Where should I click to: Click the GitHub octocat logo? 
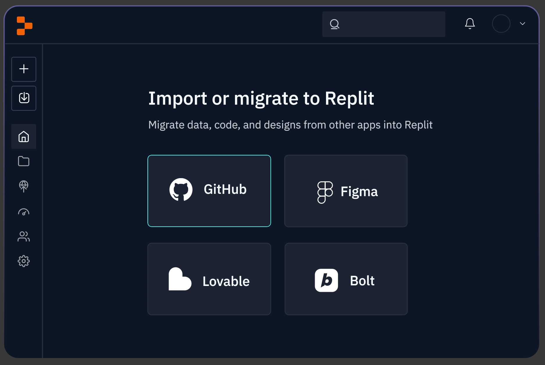pos(181,189)
